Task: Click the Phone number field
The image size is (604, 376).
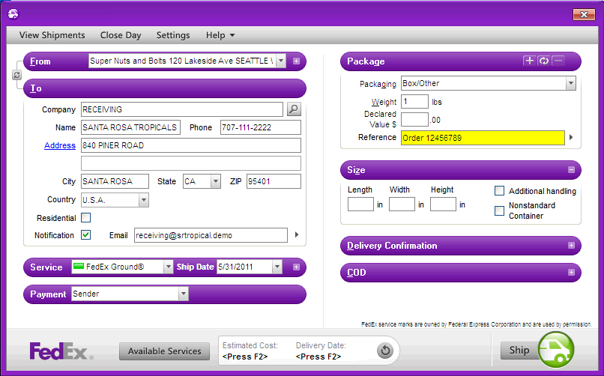Action: coord(260,127)
